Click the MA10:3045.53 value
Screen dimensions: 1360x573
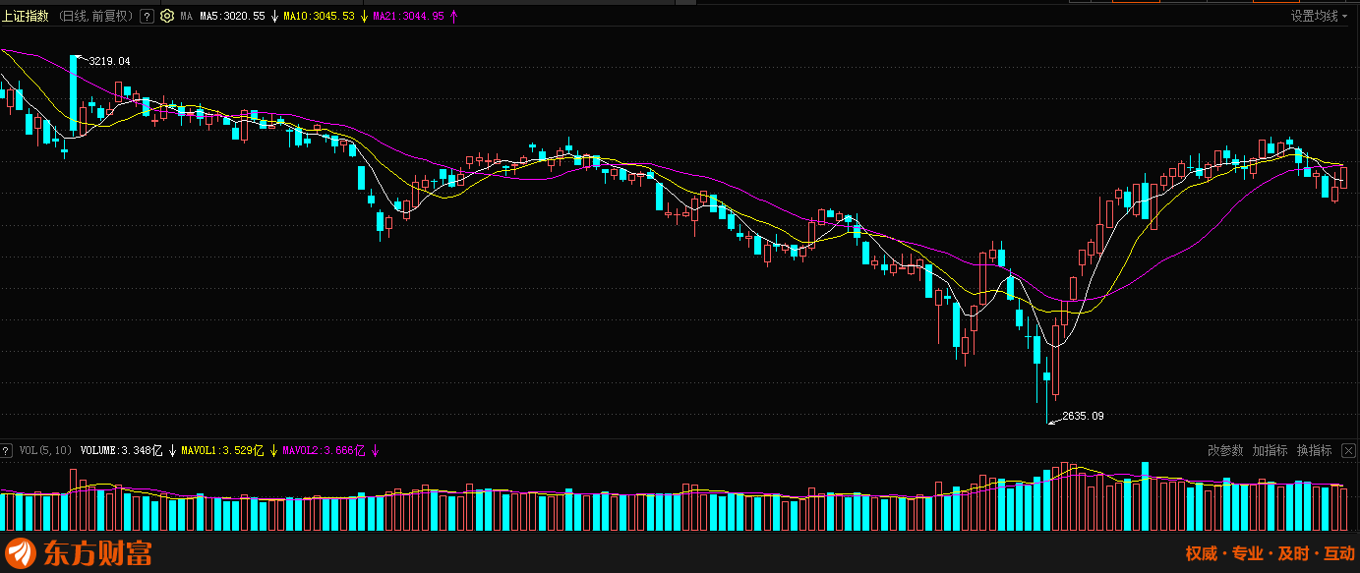point(318,17)
